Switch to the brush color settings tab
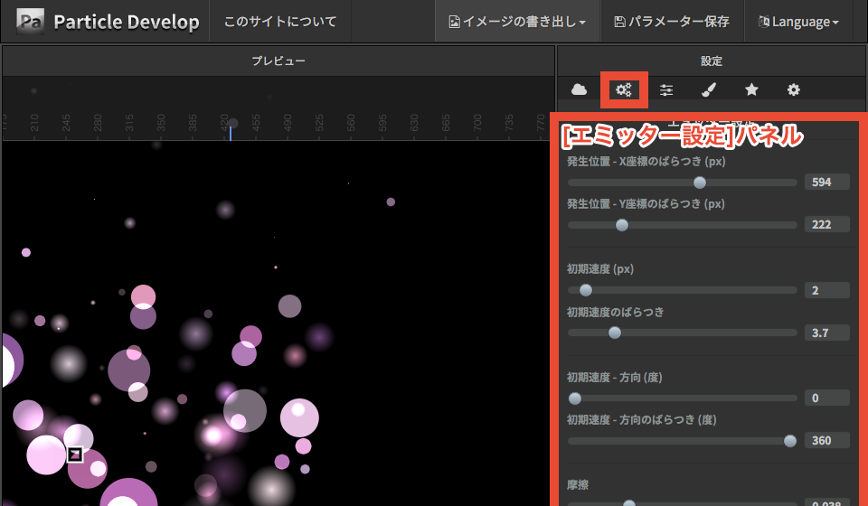Image resolution: width=868 pixels, height=506 pixels. (x=709, y=89)
